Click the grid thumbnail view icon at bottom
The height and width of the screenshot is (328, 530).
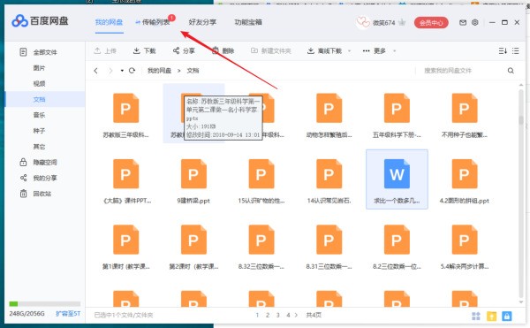476,317
